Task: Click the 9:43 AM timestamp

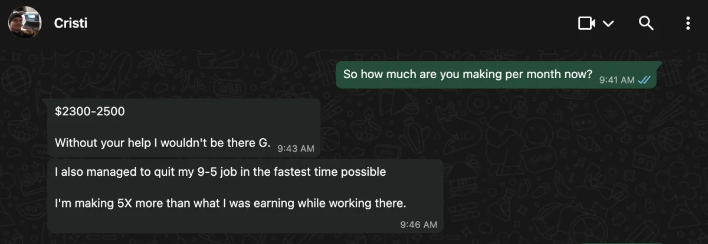Action: tap(296, 148)
